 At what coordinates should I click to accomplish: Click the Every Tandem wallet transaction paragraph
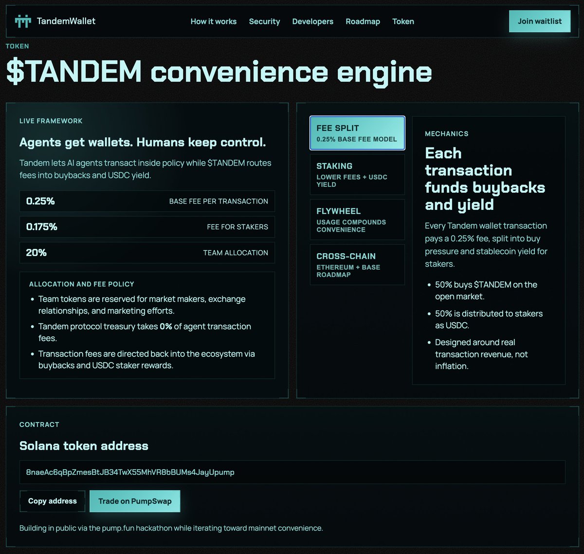[486, 245]
